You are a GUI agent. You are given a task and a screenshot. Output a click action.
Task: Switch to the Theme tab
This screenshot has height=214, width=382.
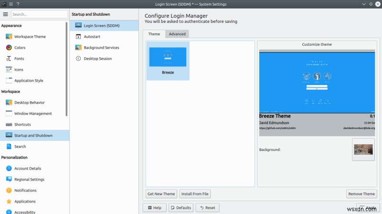154,34
